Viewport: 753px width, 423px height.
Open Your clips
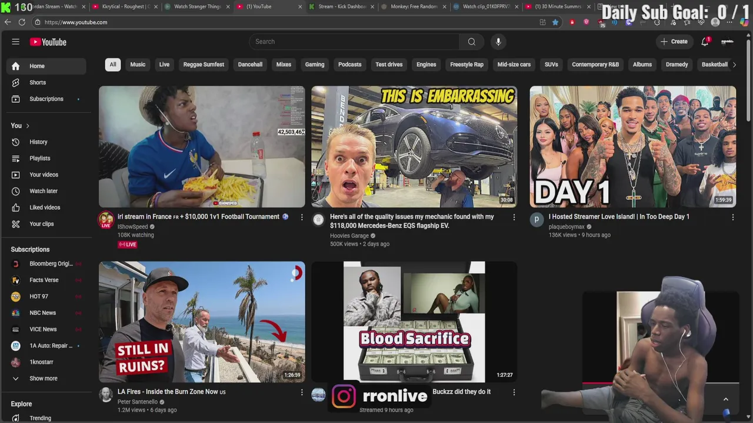[x=46, y=224]
